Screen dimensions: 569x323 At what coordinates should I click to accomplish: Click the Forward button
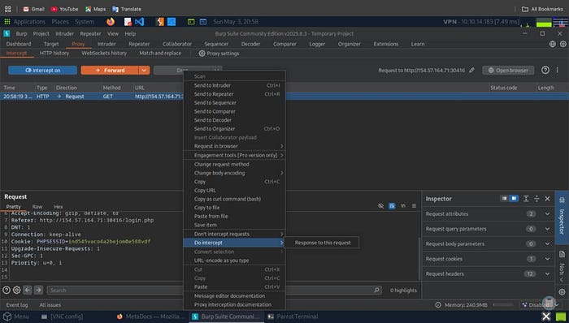pyautogui.click(x=110, y=71)
